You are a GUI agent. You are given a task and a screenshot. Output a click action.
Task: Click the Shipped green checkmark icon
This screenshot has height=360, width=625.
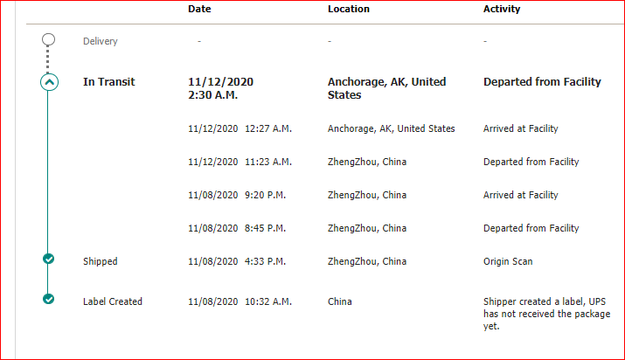pyautogui.click(x=49, y=259)
